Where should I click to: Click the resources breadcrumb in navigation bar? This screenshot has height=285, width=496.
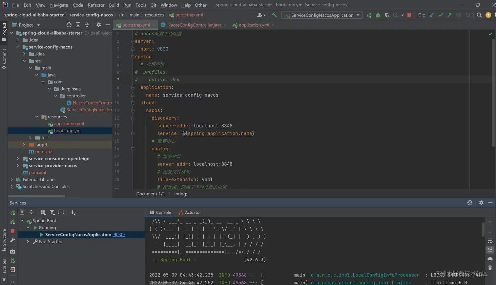[155, 15]
